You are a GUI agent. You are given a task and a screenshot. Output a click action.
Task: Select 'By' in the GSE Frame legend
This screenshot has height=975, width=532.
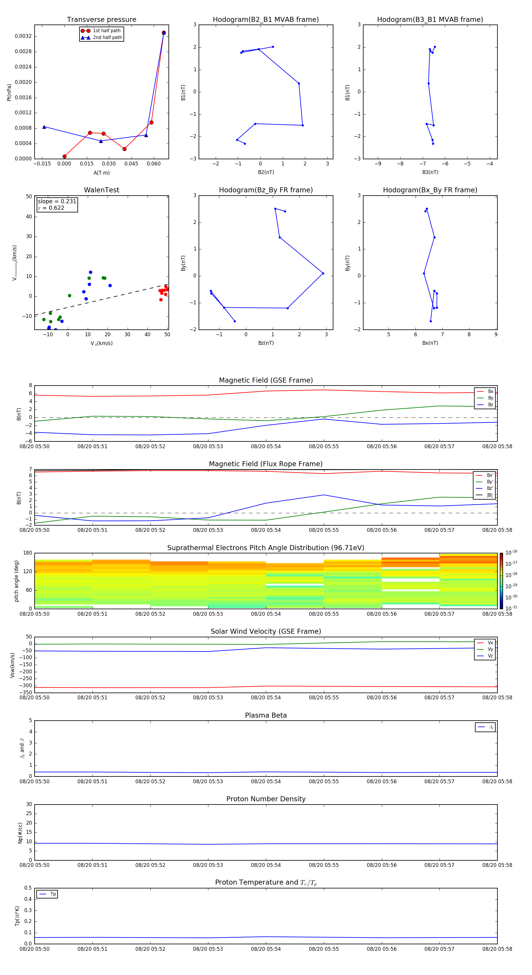(485, 398)
